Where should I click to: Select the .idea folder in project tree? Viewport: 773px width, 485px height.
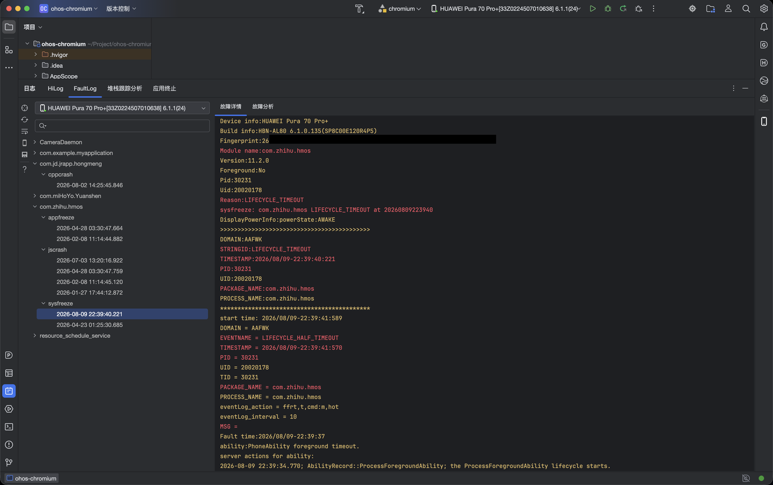(56, 66)
